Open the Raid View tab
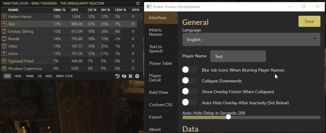Screen dimensions: 326x133 [161, 92]
